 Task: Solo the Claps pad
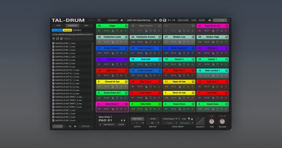click(126, 31)
